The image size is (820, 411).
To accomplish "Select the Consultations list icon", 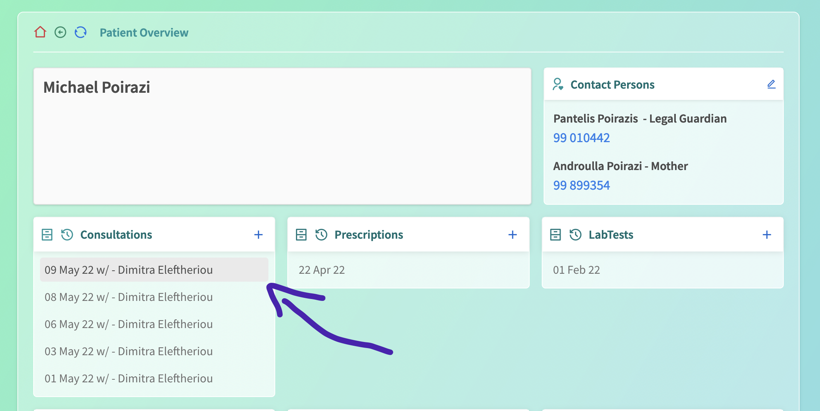I will pos(46,235).
